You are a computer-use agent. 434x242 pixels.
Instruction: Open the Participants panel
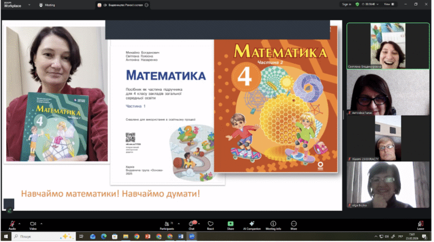(x=167, y=226)
